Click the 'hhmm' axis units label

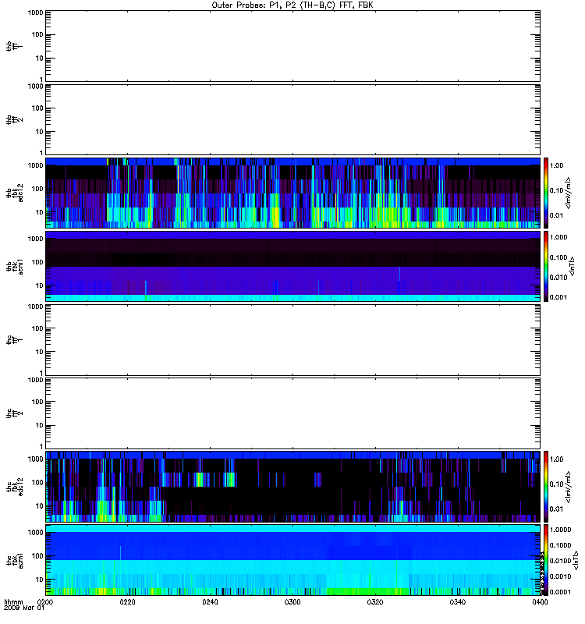coord(13,602)
